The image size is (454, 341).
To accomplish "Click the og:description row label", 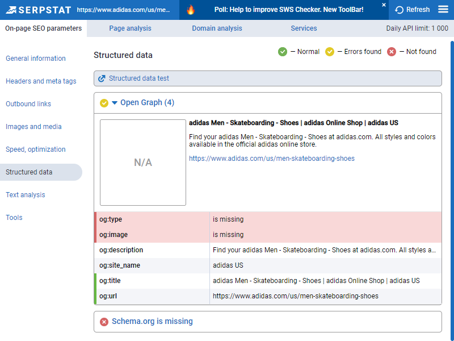I will tap(121, 250).
